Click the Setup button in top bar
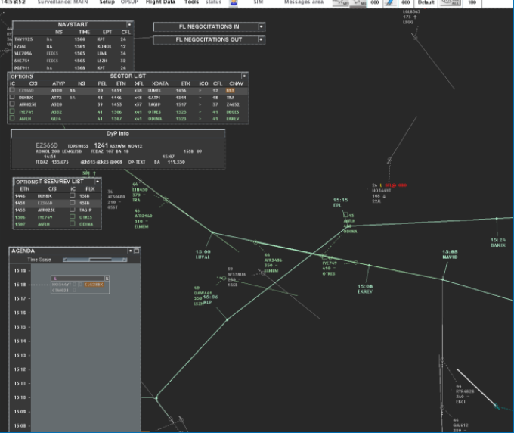This screenshot has height=433, width=514. click(x=107, y=3)
